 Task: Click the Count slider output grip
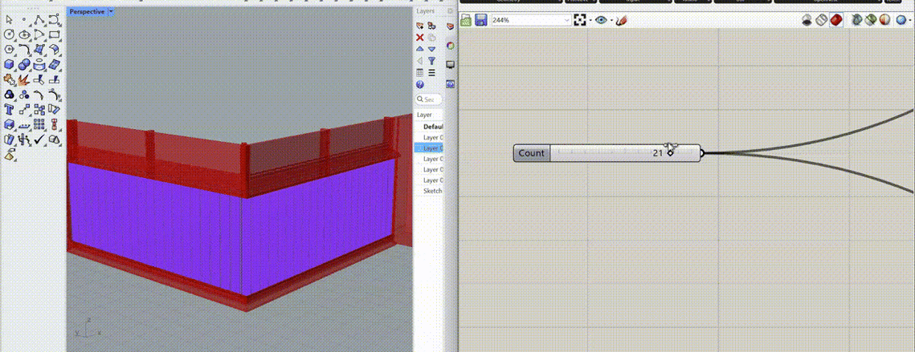(x=702, y=153)
